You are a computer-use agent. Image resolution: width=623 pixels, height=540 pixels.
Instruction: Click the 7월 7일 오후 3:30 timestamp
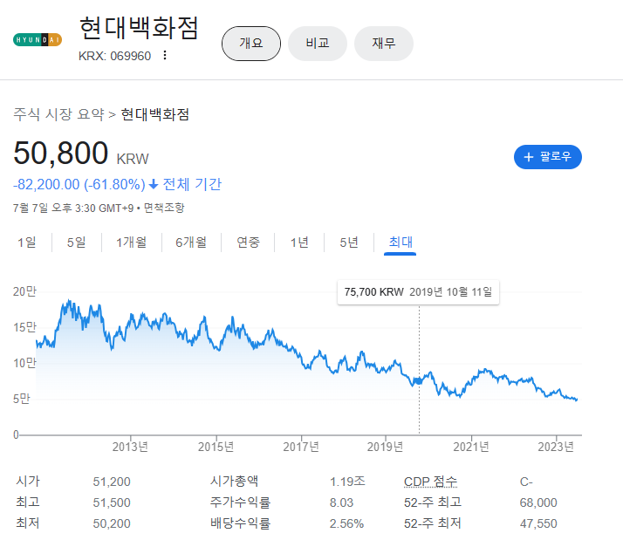(x=73, y=208)
